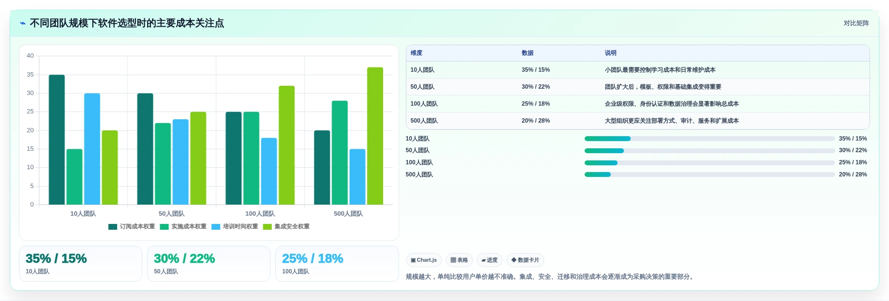Click the footnote text starting 规模越大

tap(551, 277)
